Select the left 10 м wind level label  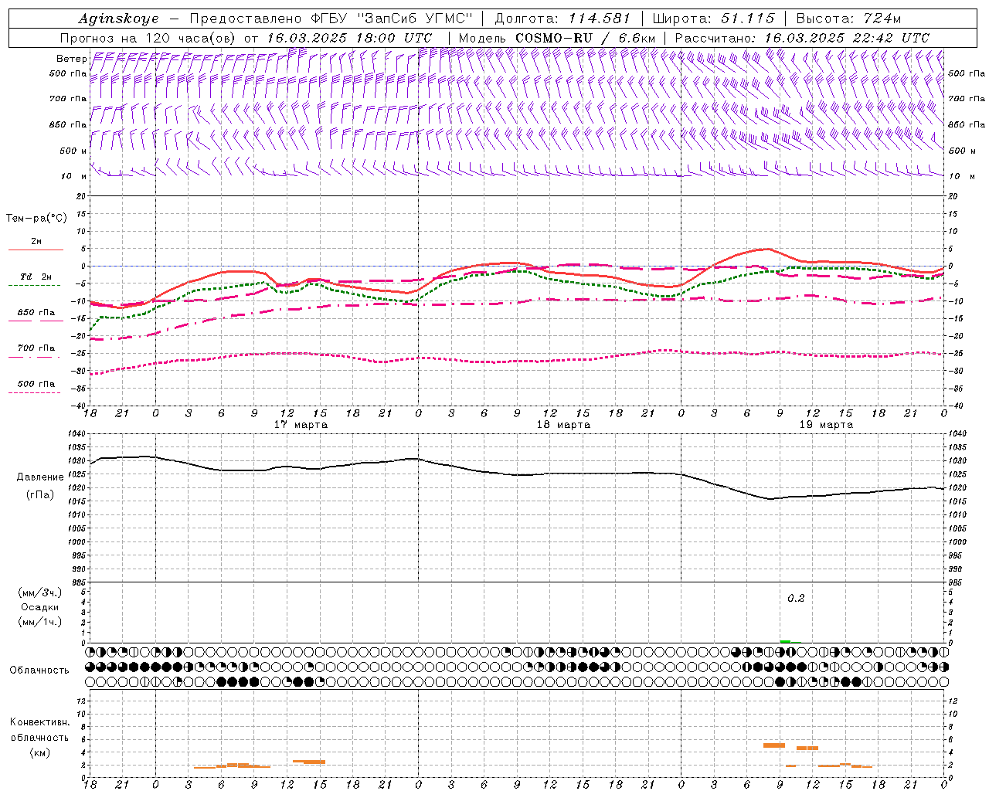(x=73, y=176)
